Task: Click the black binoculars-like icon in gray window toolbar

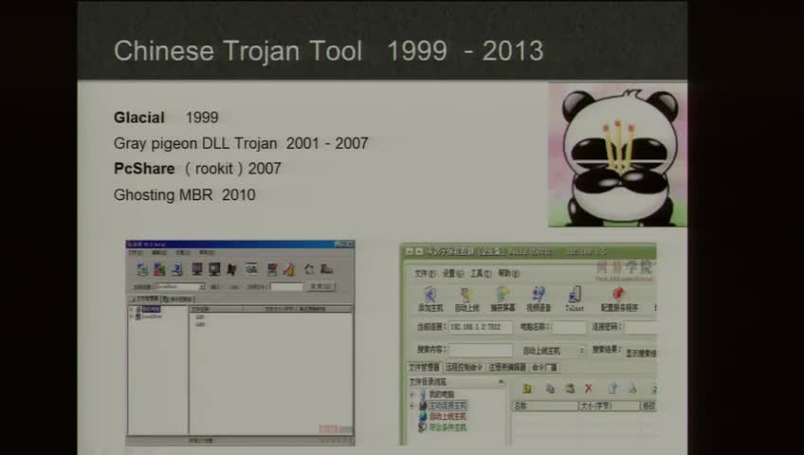Action: 231,269
